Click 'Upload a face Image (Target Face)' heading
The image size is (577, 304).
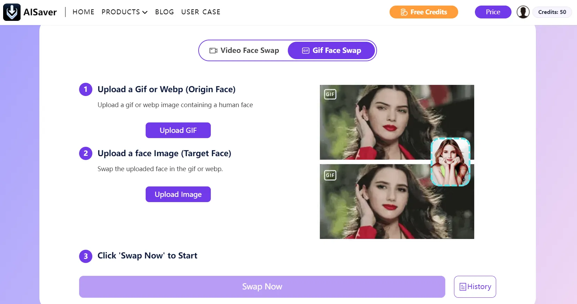coord(164,153)
